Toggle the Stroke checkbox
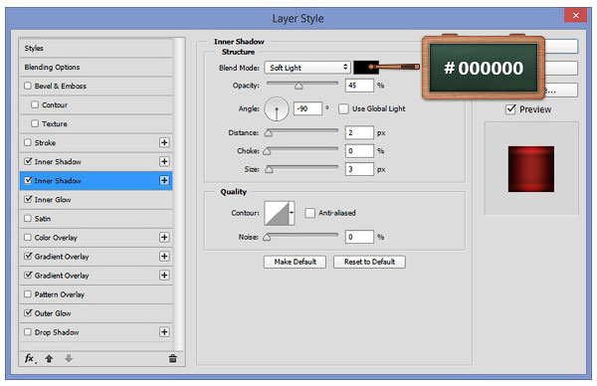The height and width of the screenshot is (386, 597). click(x=28, y=142)
